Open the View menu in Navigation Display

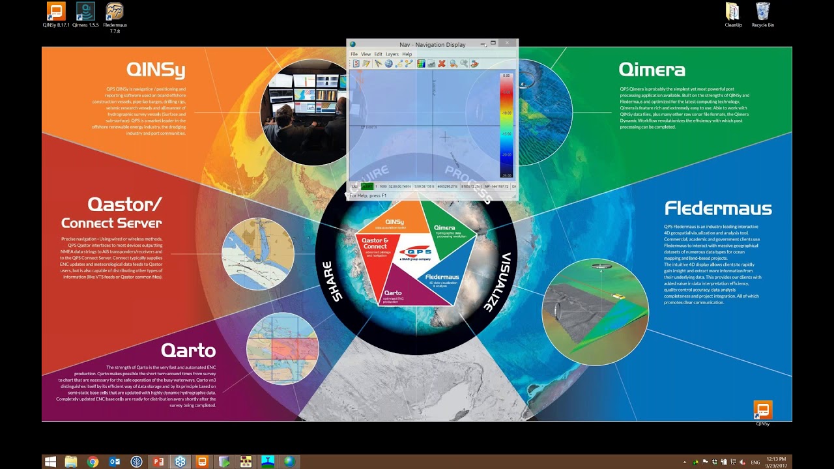click(366, 54)
